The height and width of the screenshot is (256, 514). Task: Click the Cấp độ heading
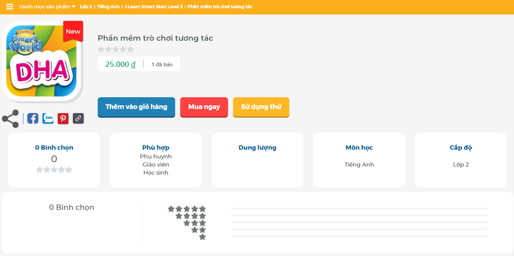pyautogui.click(x=461, y=147)
